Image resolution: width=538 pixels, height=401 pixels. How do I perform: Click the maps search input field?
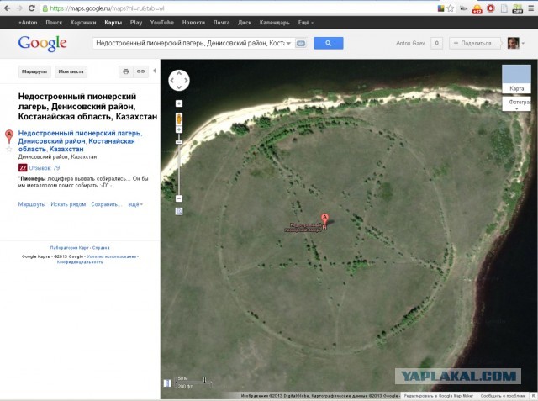189,43
